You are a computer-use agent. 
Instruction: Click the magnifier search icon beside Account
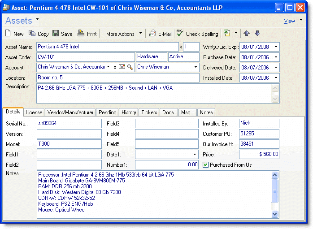pyautogui.click(x=130, y=67)
